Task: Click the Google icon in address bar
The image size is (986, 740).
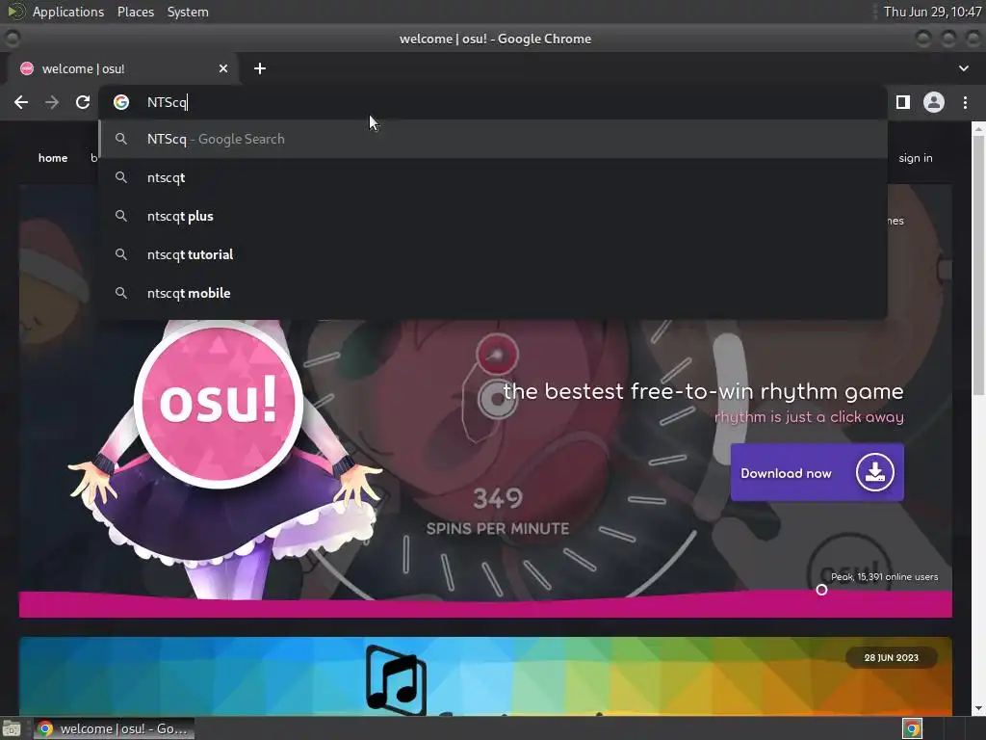Action: 121,102
